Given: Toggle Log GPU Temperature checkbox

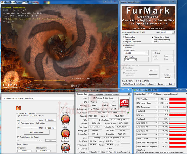Looking at the screenshot, I should (x=124, y=42).
